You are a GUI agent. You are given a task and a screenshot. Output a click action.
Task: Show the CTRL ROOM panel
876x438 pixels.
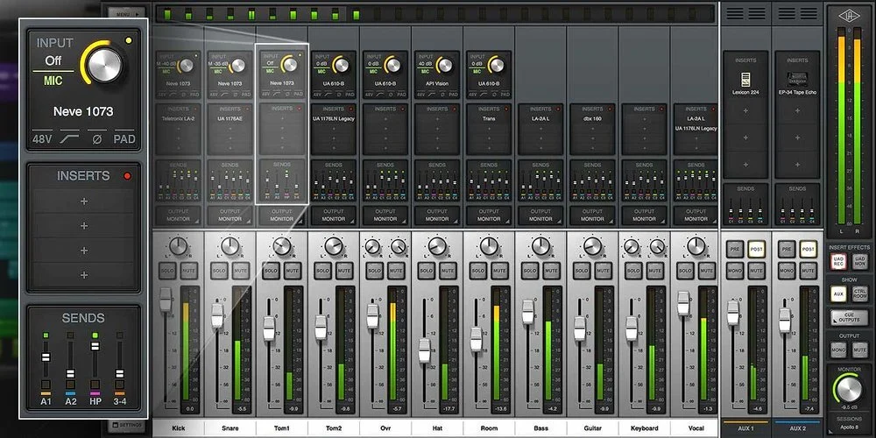click(x=860, y=293)
